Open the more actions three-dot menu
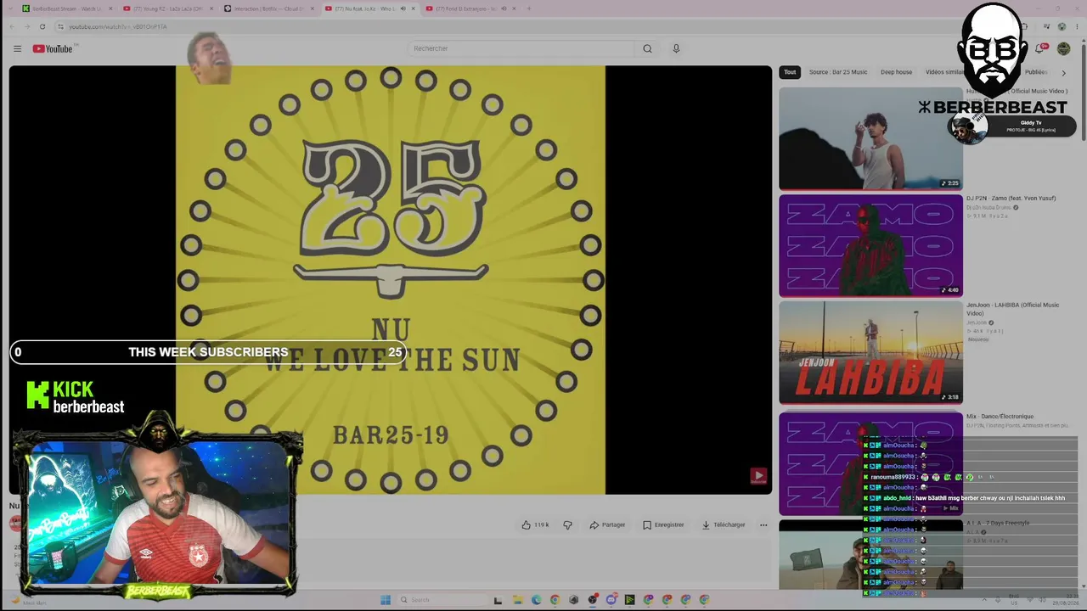1087x611 pixels. [763, 524]
